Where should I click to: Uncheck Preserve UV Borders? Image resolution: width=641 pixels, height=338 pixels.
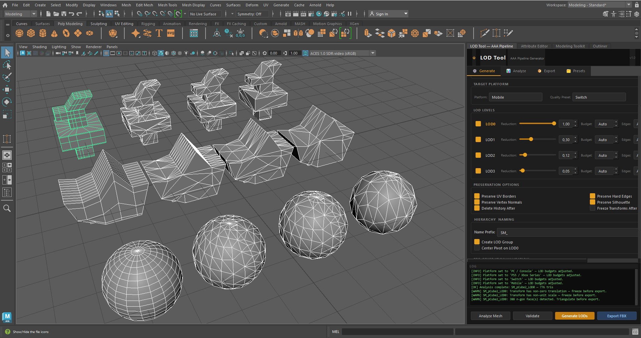(x=477, y=196)
